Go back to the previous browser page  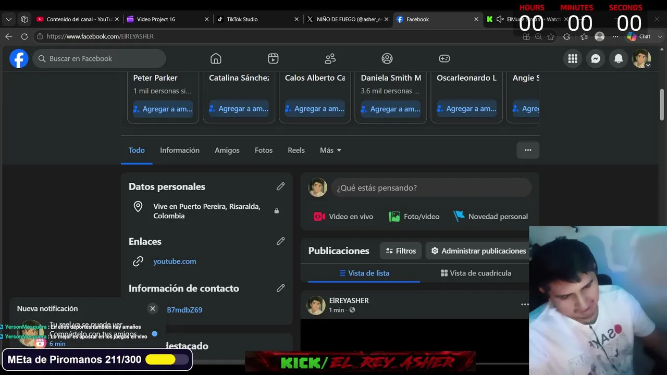(x=8, y=36)
